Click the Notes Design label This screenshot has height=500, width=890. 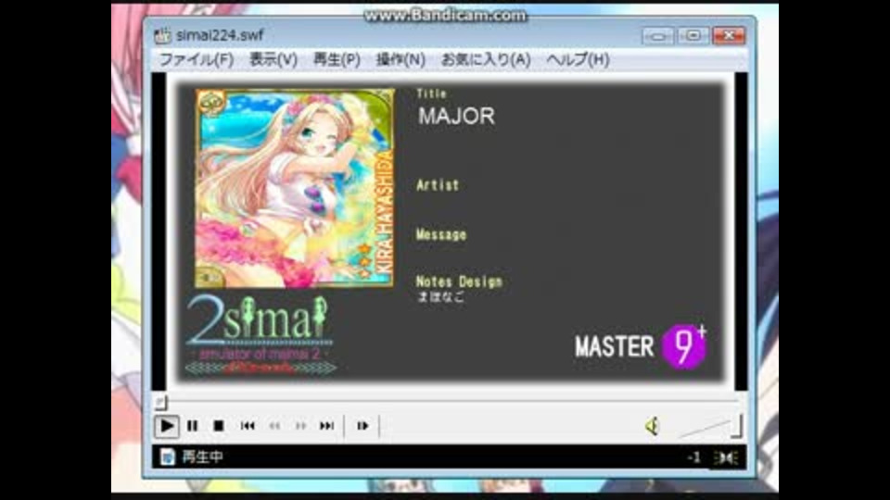click(x=459, y=281)
